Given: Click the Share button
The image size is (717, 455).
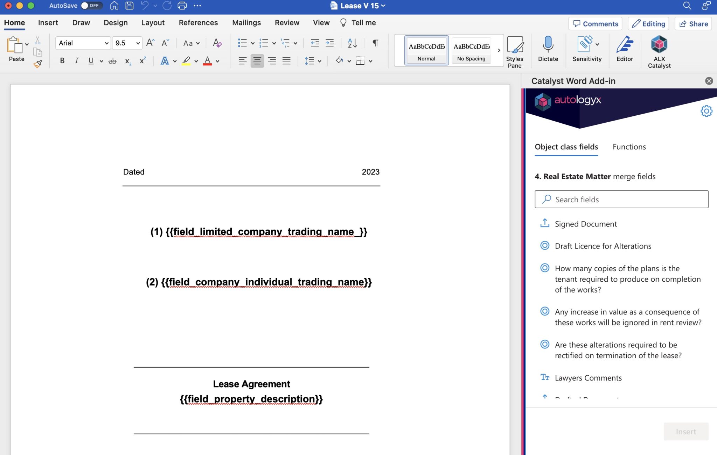Looking at the screenshot, I should click(x=693, y=24).
